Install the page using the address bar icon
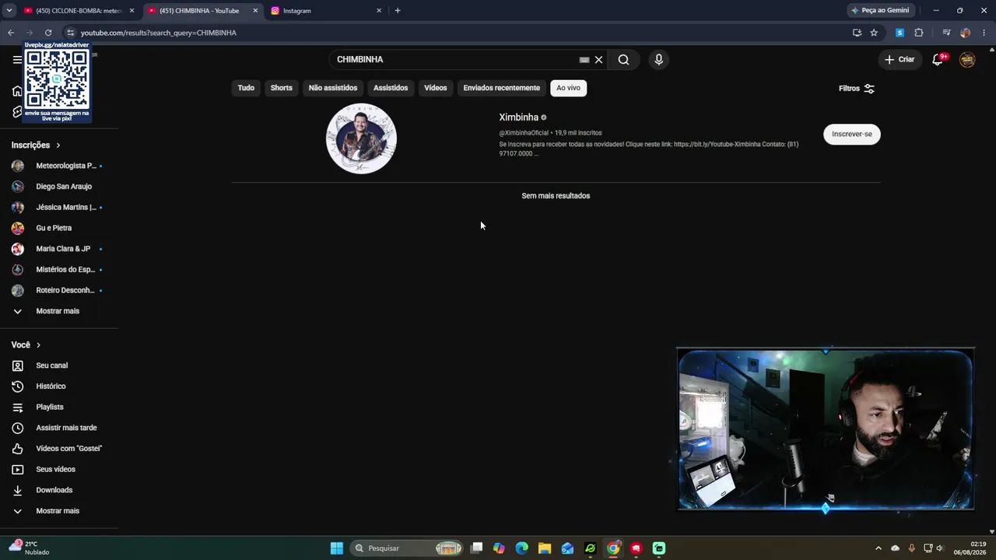Screen dimensions: 996x560 (x=857, y=33)
